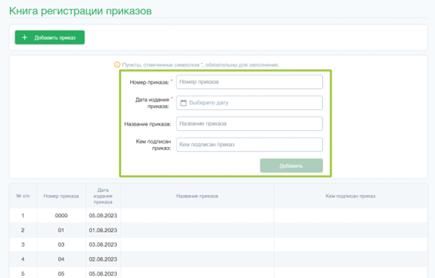
Task: Click the green Добавить приказ button
Action: coord(50,37)
